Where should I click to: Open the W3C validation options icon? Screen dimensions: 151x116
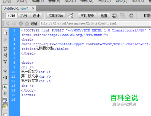[70, 16]
